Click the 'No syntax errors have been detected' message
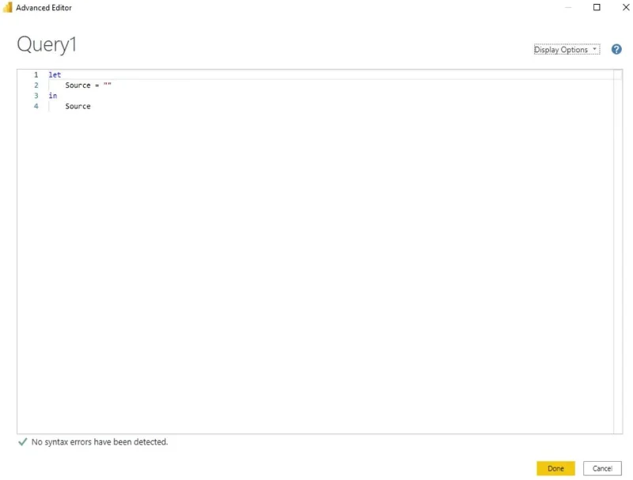The height and width of the screenshot is (480, 633). (x=100, y=442)
